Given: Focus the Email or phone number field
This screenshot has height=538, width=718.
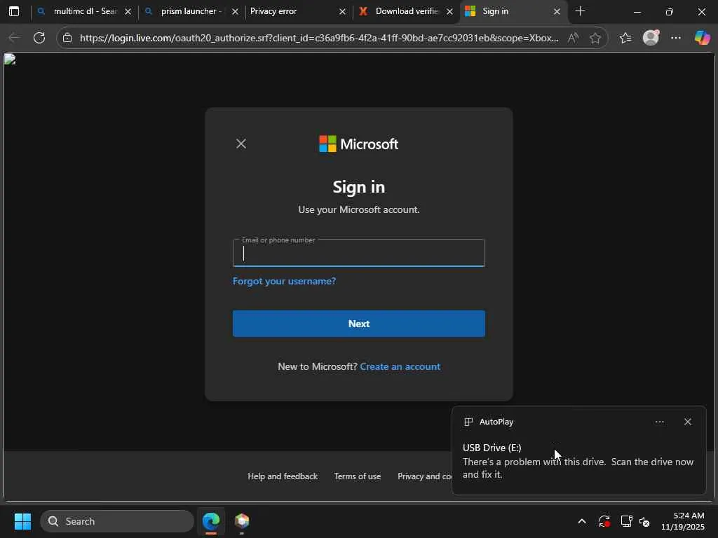Looking at the screenshot, I should [359, 252].
